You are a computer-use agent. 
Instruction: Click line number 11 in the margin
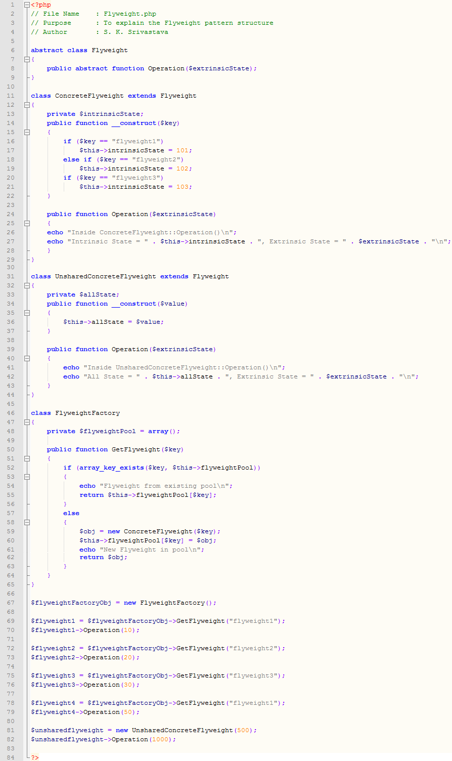(x=11, y=96)
